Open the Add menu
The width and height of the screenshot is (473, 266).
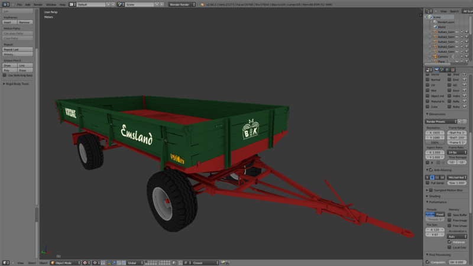click(28, 5)
